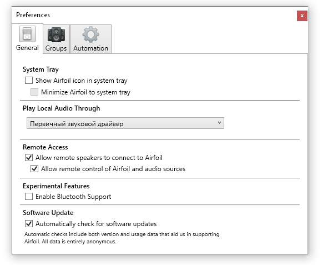Toggle Minimize Airfoil to system tray checkbox

[34, 92]
